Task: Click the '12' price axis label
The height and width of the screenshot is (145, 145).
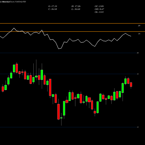Action: [138, 127]
